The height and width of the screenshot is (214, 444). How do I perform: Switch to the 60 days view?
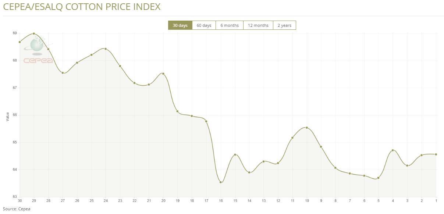click(x=204, y=25)
